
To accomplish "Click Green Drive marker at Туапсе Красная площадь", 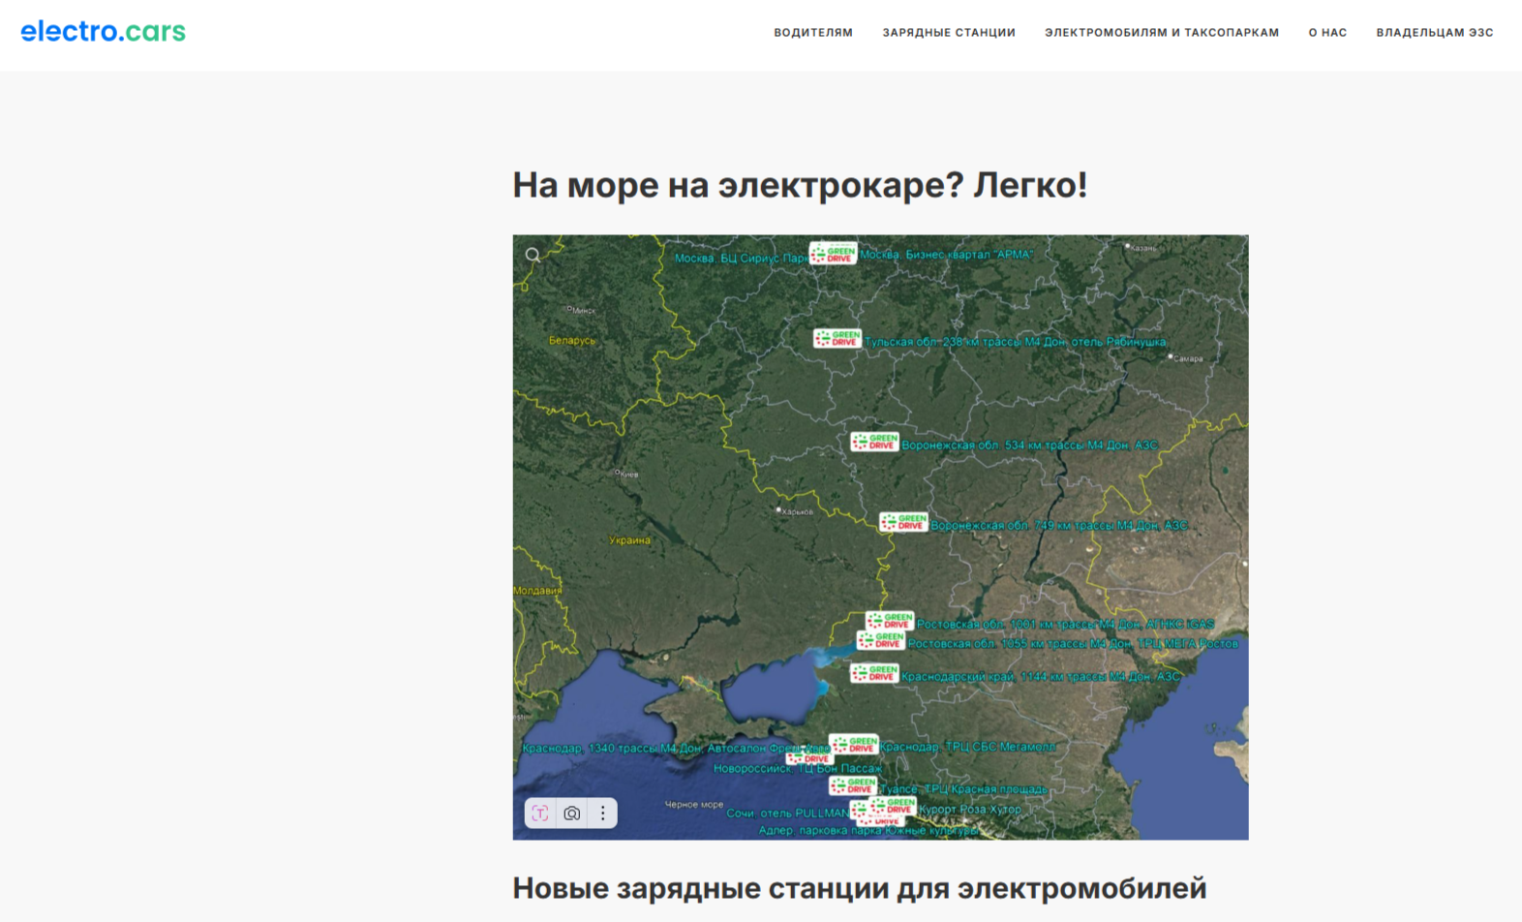I will click(x=853, y=786).
